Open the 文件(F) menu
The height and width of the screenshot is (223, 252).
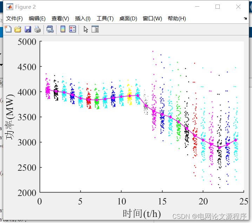pos(14,19)
